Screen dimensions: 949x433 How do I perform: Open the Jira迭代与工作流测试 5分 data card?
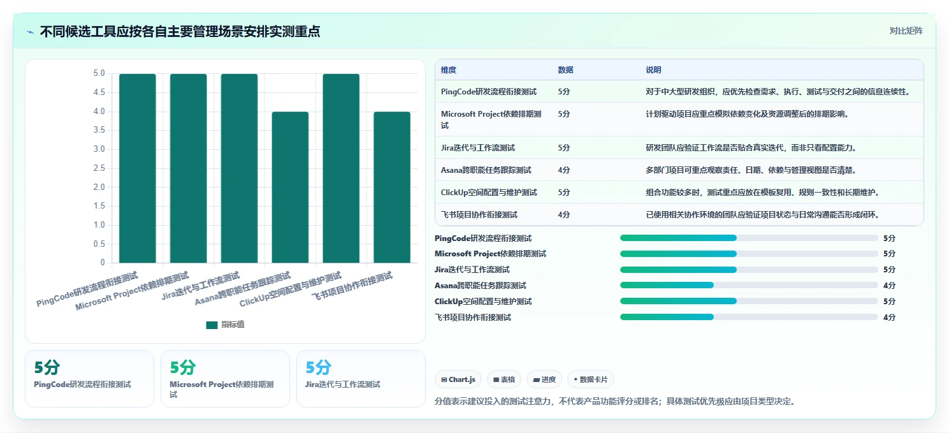coord(361,379)
